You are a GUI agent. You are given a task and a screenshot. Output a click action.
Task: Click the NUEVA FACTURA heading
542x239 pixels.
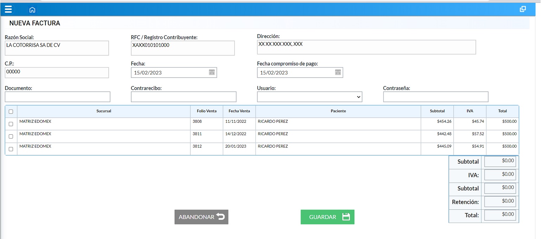click(x=34, y=23)
